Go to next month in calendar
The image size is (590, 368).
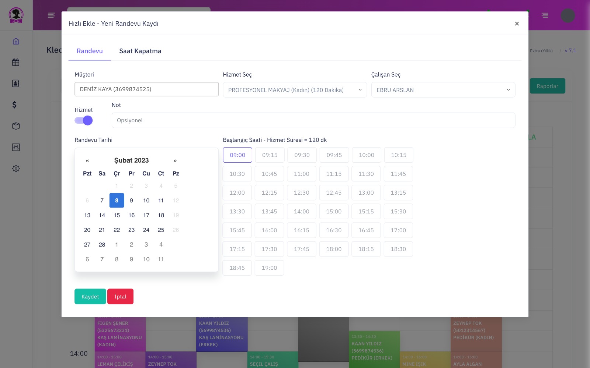[175, 160]
